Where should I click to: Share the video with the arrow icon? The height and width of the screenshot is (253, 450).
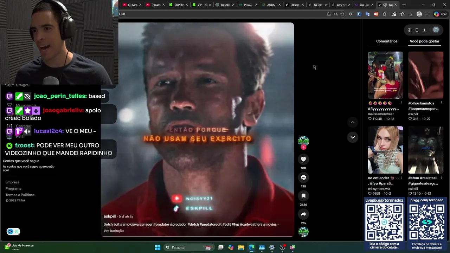(303, 214)
